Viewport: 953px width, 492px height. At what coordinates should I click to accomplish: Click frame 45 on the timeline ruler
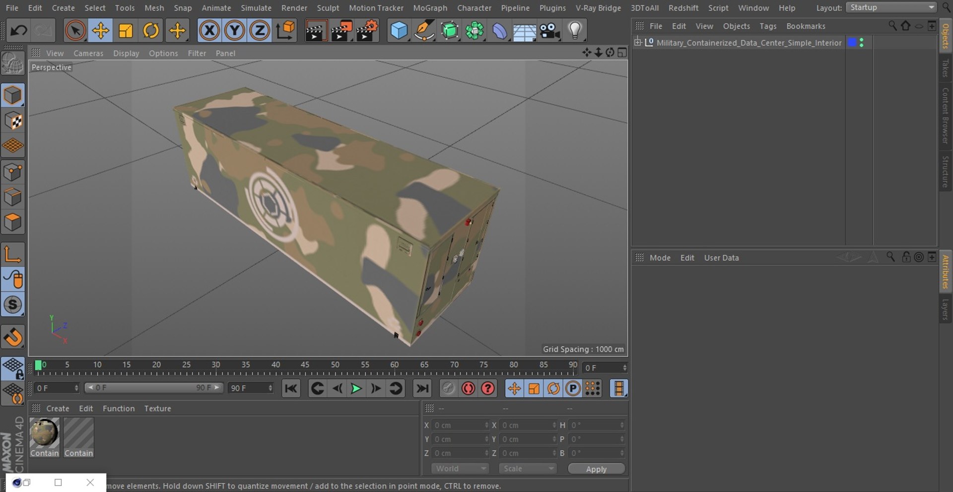pyautogui.click(x=305, y=365)
